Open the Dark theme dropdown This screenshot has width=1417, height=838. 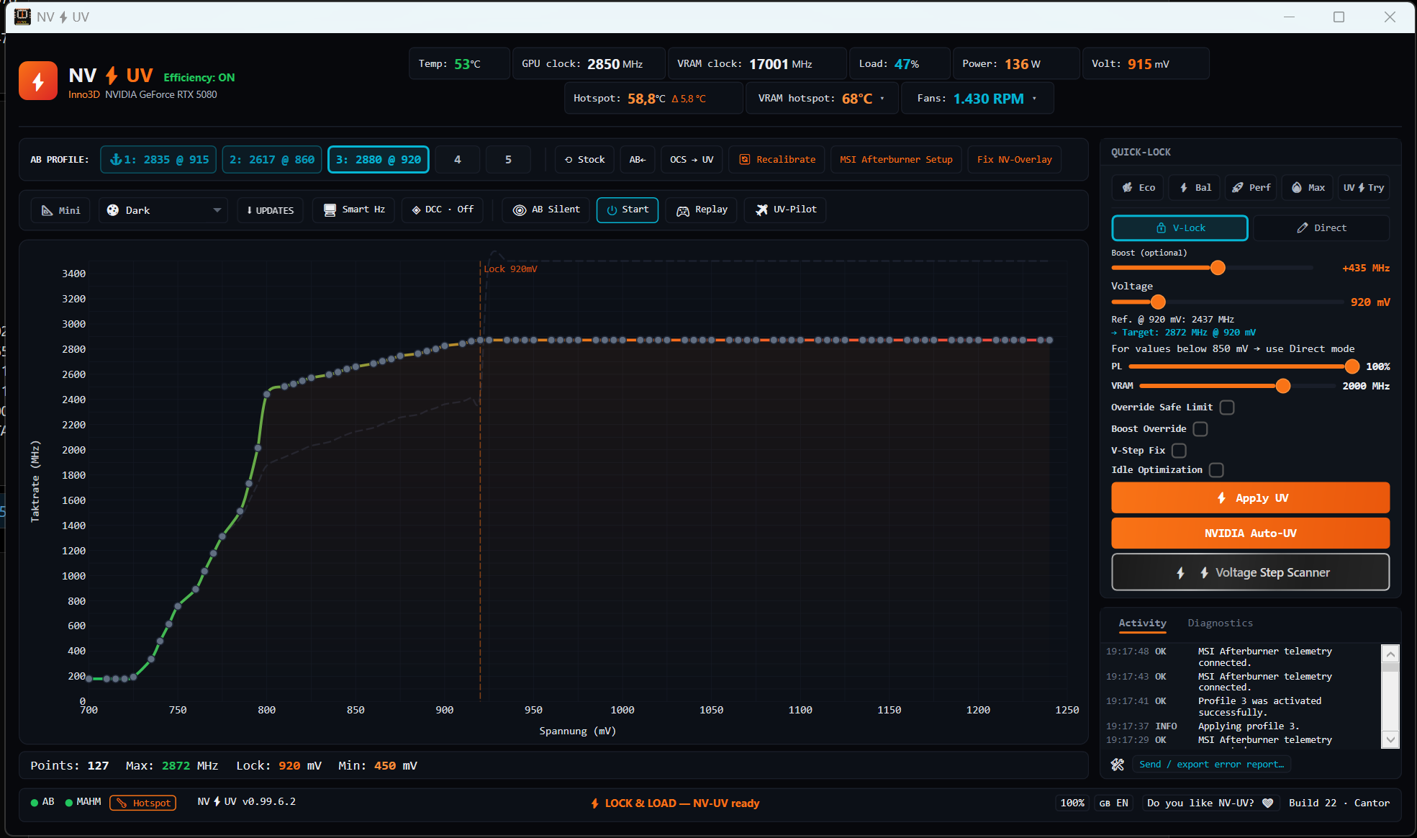coord(163,210)
